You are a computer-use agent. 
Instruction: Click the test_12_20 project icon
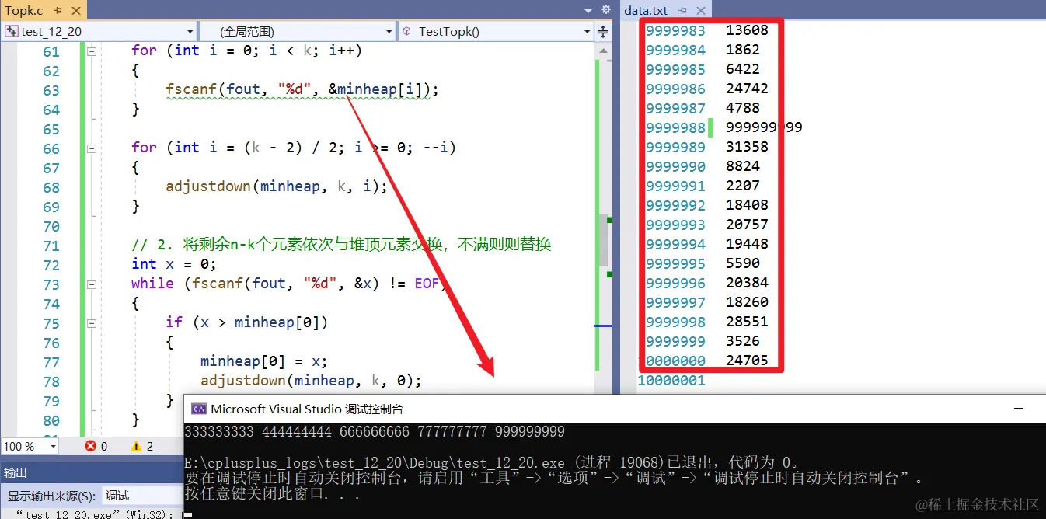[11, 32]
